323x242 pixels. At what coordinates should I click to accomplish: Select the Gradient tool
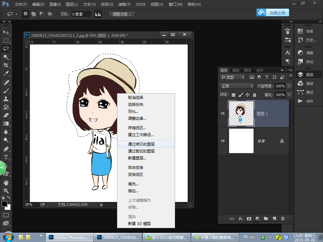point(6,124)
